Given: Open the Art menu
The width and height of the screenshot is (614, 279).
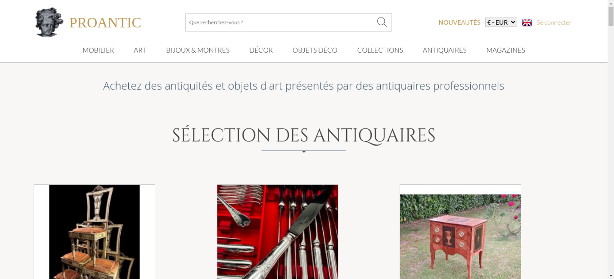Looking at the screenshot, I should (x=140, y=50).
